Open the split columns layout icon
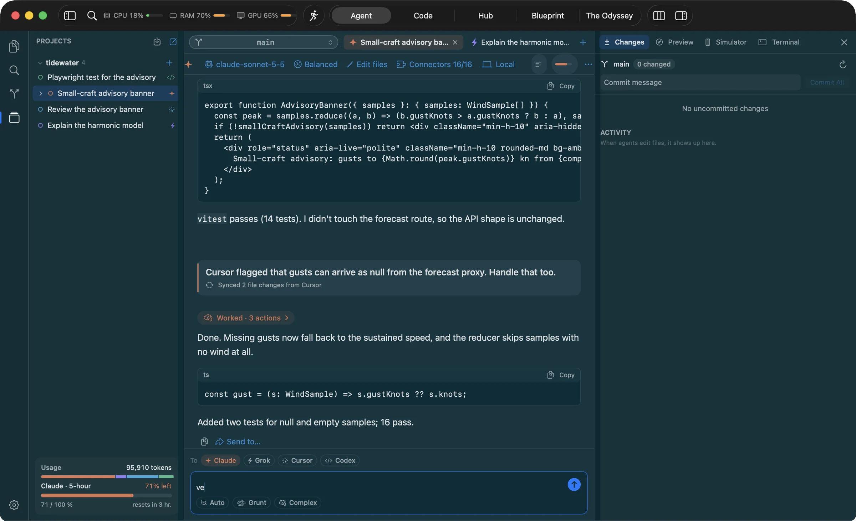Screen dimensions: 856x521 click(659, 15)
